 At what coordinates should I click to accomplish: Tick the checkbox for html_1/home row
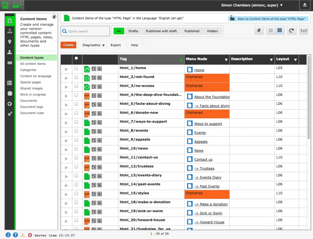click(76, 68)
